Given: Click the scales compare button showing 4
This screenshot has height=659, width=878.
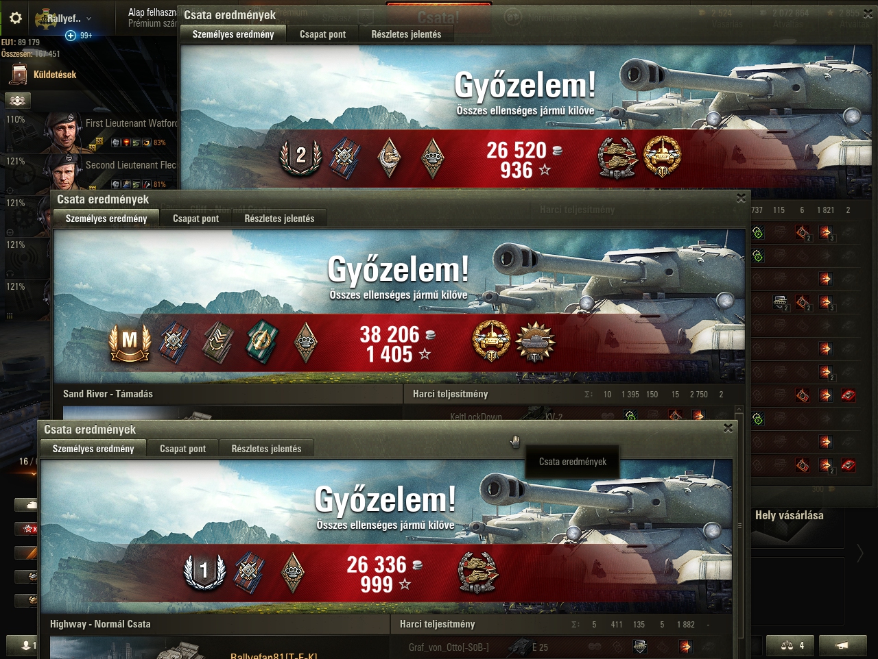Looking at the screenshot, I should pyautogui.click(x=792, y=645).
